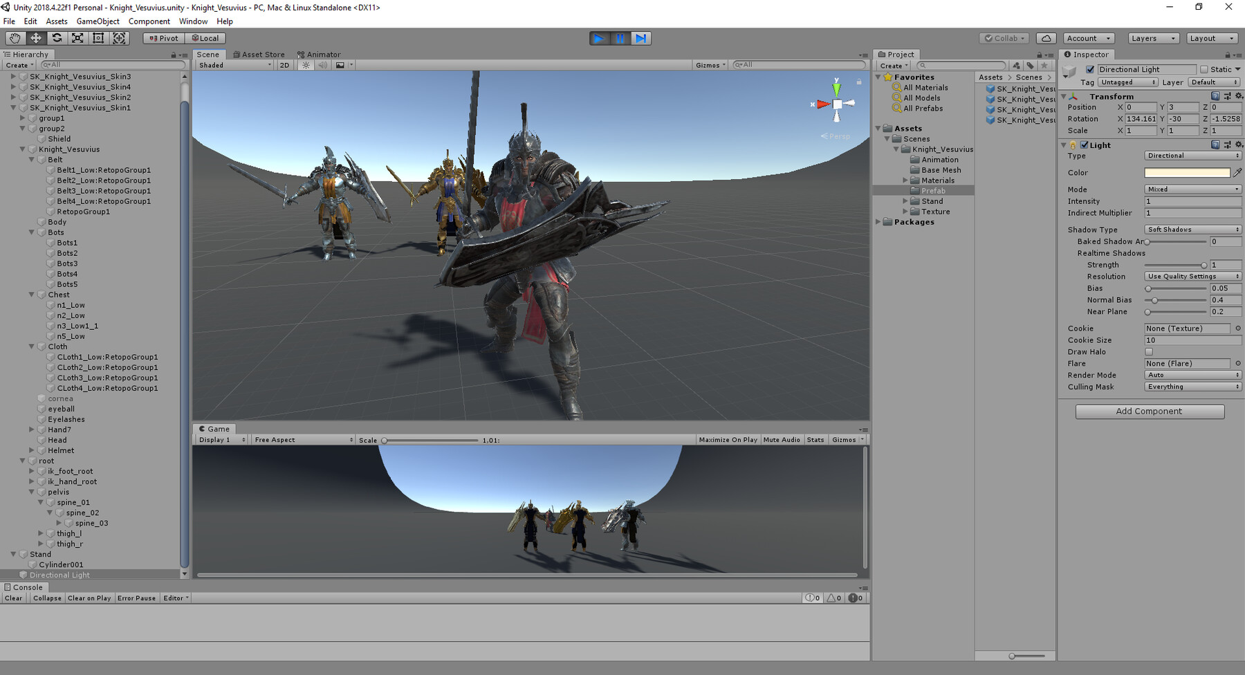This screenshot has height=675, width=1245.
Task: Toggle 2D scene view mode
Action: click(x=284, y=65)
